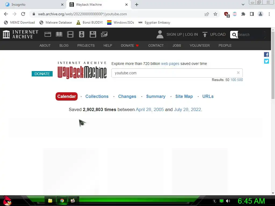Screen dimensions: 275x206
Task: Show 100 results
Action: pyautogui.click(x=233, y=80)
